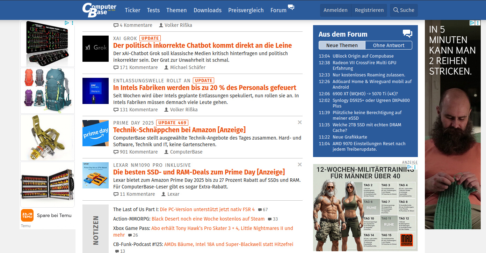Click the hiking backpacks ad image

pyautogui.click(x=48, y=91)
